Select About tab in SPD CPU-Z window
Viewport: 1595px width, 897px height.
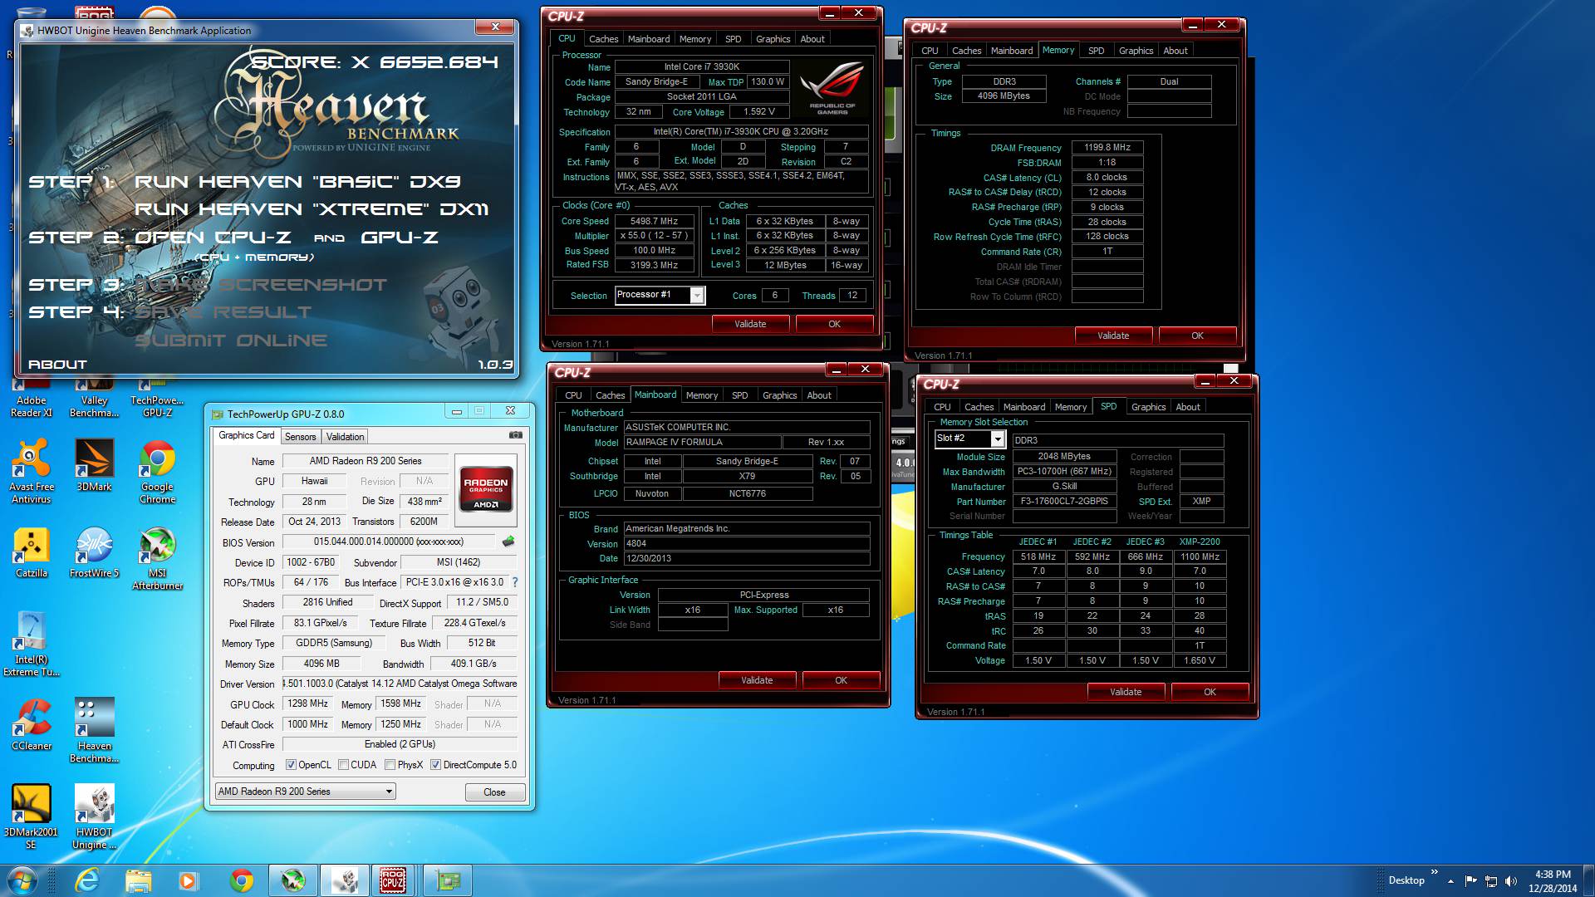[1187, 407]
